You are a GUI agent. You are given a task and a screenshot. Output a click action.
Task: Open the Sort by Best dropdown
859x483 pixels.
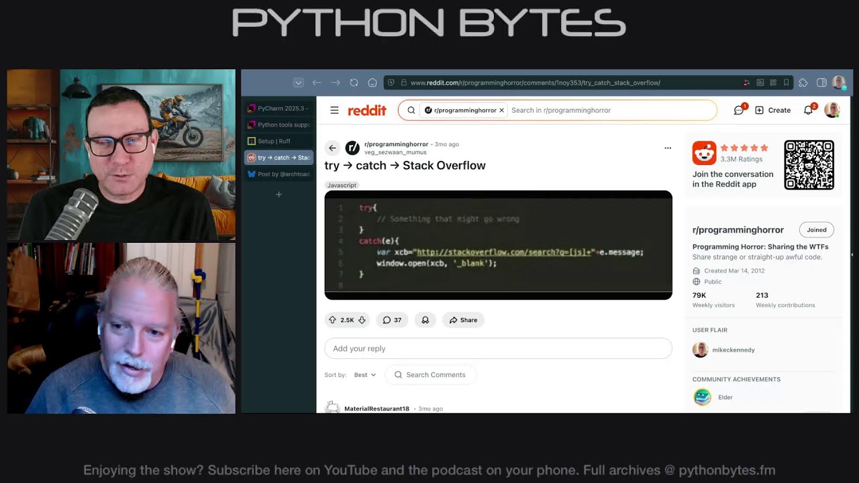(364, 375)
